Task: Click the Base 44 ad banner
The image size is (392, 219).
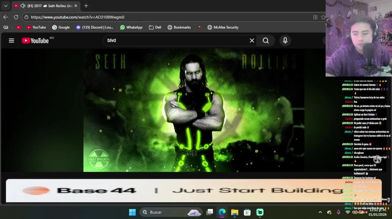Action: tap(194, 191)
